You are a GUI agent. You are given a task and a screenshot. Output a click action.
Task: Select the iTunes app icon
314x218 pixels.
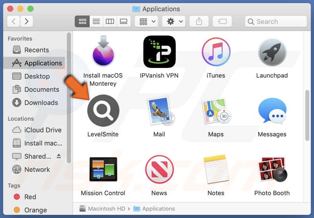point(216,52)
